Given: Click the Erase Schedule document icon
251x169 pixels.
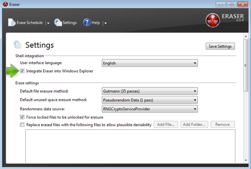Looking at the screenshot, I should coord(12,23).
